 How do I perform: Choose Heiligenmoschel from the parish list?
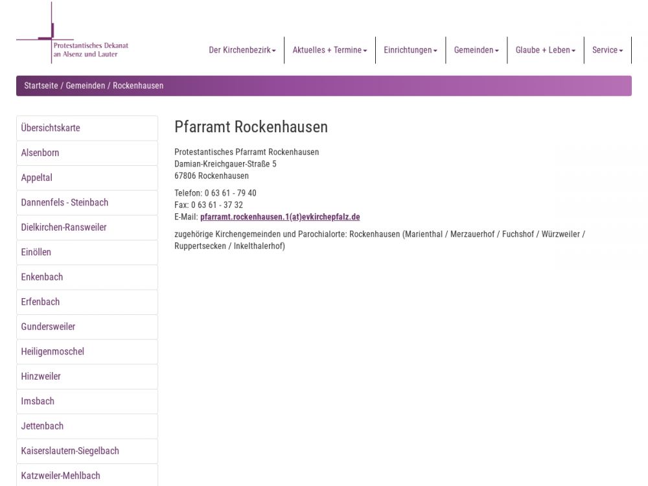[x=52, y=352]
